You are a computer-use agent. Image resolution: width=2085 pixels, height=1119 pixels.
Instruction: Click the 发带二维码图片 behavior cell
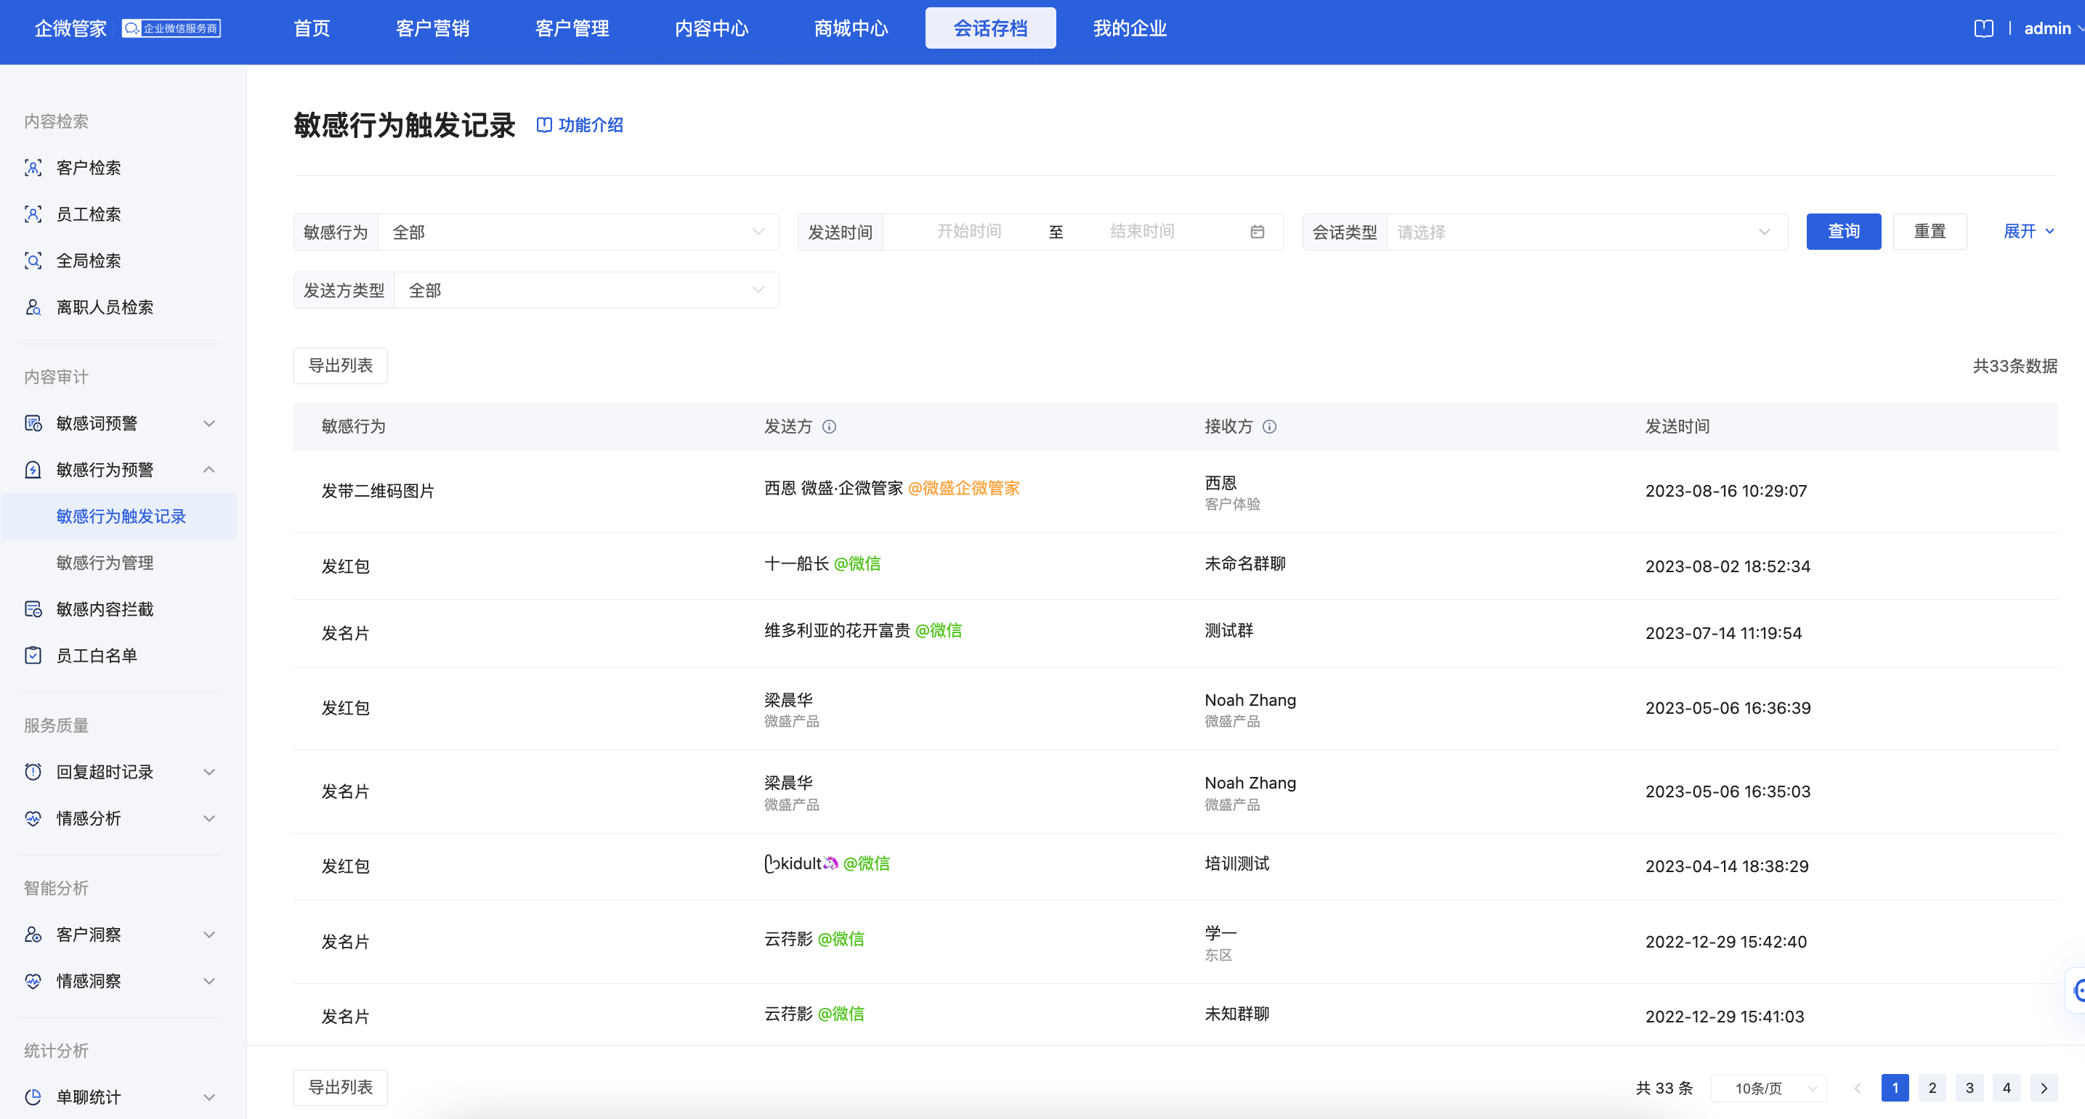pos(378,491)
